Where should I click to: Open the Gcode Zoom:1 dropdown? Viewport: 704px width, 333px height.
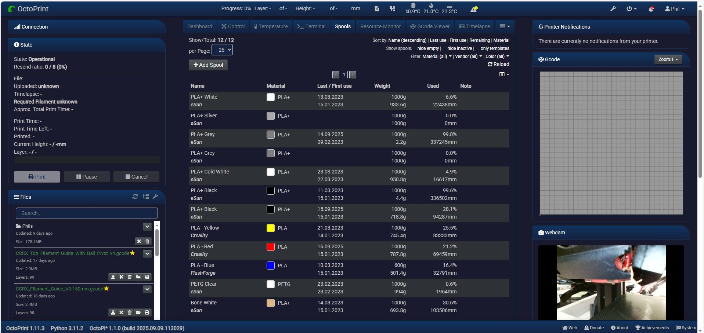tap(668, 59)
